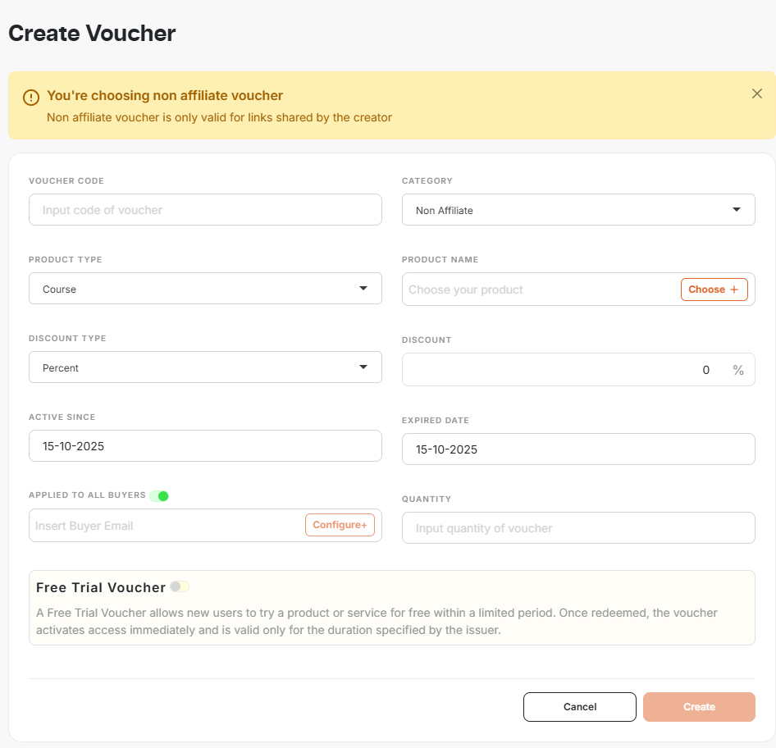776x748 pixels.
Task: Click the Choose + product button
Action: click(x=714, y=290)
